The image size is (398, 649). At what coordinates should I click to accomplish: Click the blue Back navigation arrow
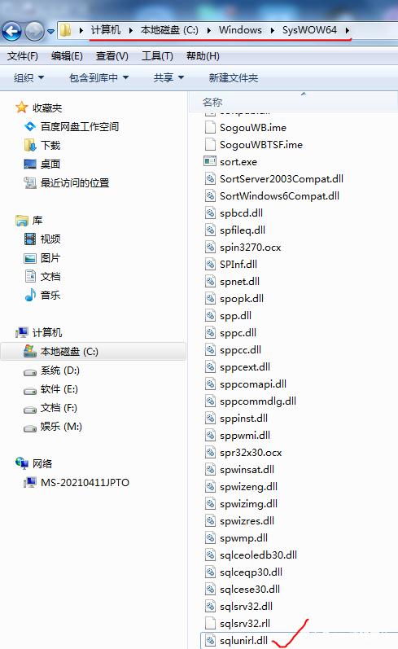point(12,32)
